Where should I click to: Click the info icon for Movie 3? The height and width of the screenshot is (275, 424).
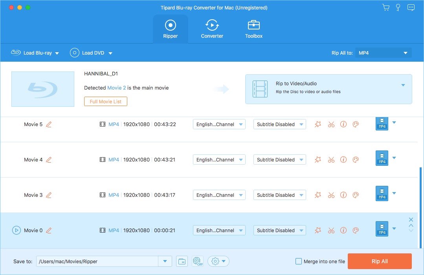[x=343, y=195]
